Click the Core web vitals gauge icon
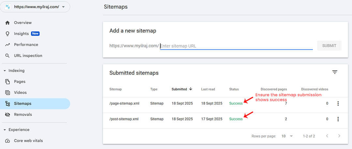 7,141
